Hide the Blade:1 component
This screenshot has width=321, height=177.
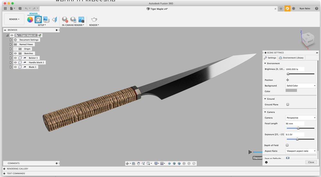click(15, 67)
